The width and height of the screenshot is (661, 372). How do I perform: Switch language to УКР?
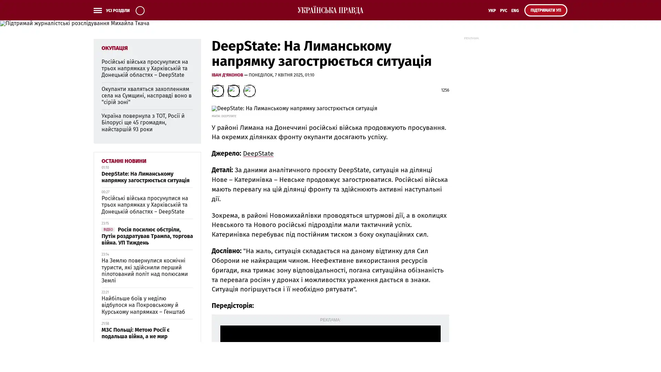[x=492, y=11]
